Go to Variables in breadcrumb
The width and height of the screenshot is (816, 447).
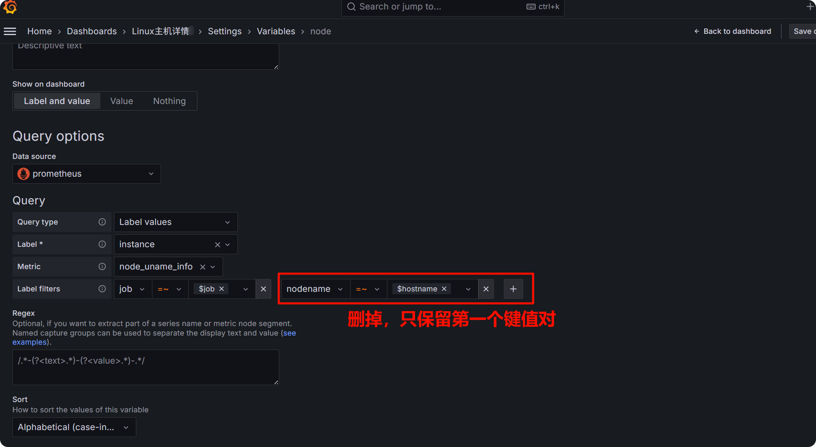[276, 31]
